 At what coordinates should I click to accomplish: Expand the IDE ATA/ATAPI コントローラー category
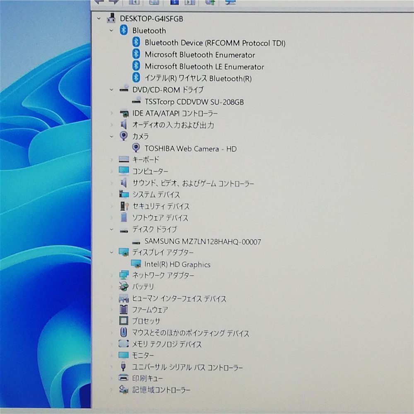tap(111, 113)
